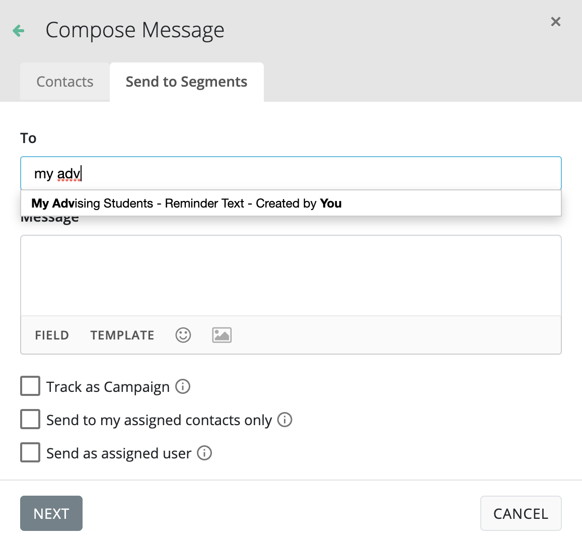Show info about Send as assigned user
The width and height of the screenshot is (582, 542).
[204, 453]
